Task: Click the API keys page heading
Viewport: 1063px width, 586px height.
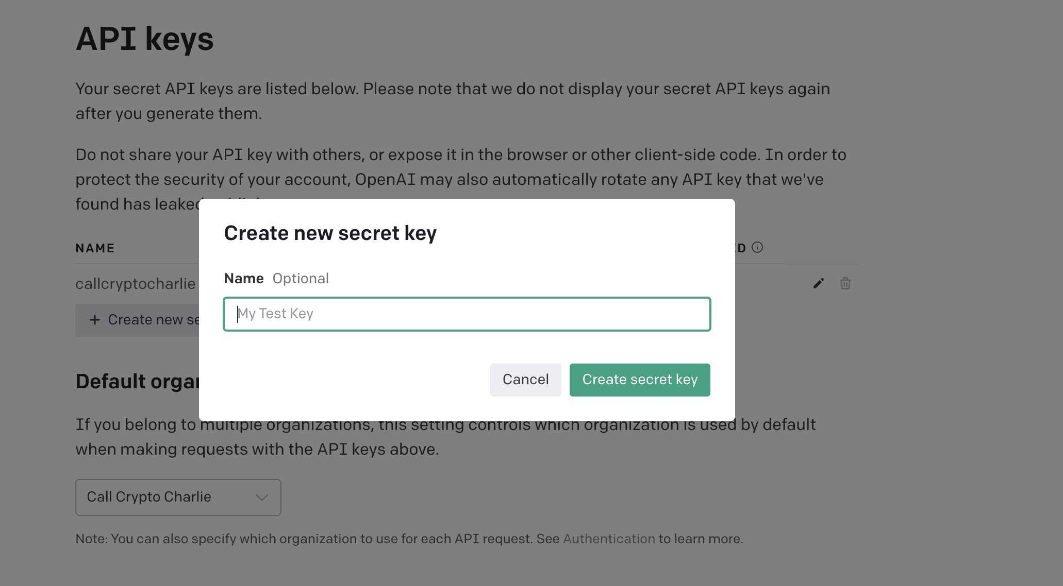Action: pyautogui.click(x=145, y=39)
